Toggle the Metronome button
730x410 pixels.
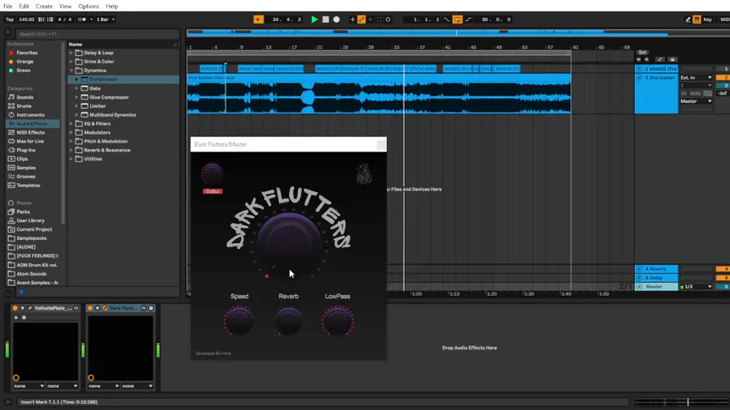pos(82,19)
